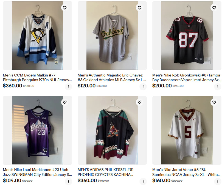222x186 pixels.
Task: Click the heart icon on the Lauri Markkanen Utah Jazz jersey
Action: tap(65, 102)
